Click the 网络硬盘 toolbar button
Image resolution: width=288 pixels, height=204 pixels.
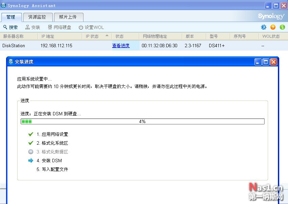point(59,27)
